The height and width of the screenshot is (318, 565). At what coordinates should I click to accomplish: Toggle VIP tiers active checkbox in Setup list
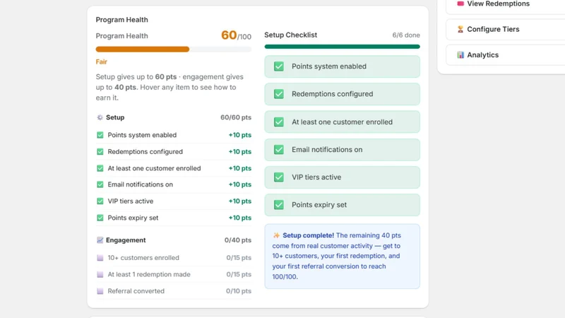tap(100, 201)
